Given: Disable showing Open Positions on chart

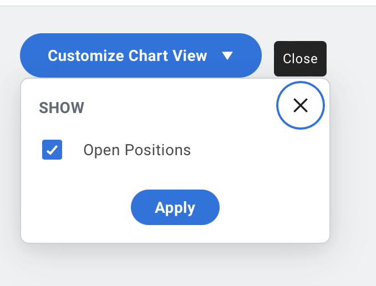Looking at the screenshot, I should coord(52,150).
